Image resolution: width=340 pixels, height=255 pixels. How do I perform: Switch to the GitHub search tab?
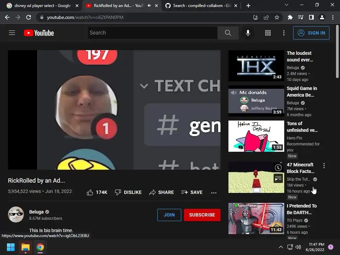pos(202,6)
